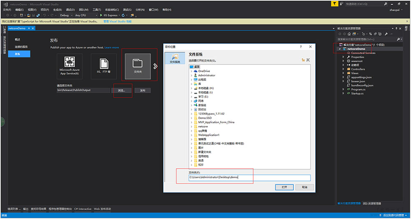Switch to 连接的服务 page

point(21,47)
